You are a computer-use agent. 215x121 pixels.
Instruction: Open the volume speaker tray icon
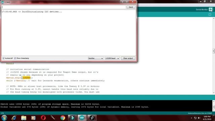click(x=199, y=118)
